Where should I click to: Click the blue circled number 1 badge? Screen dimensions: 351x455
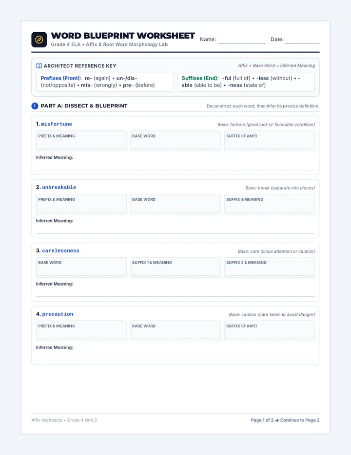[x=35, y=106]
